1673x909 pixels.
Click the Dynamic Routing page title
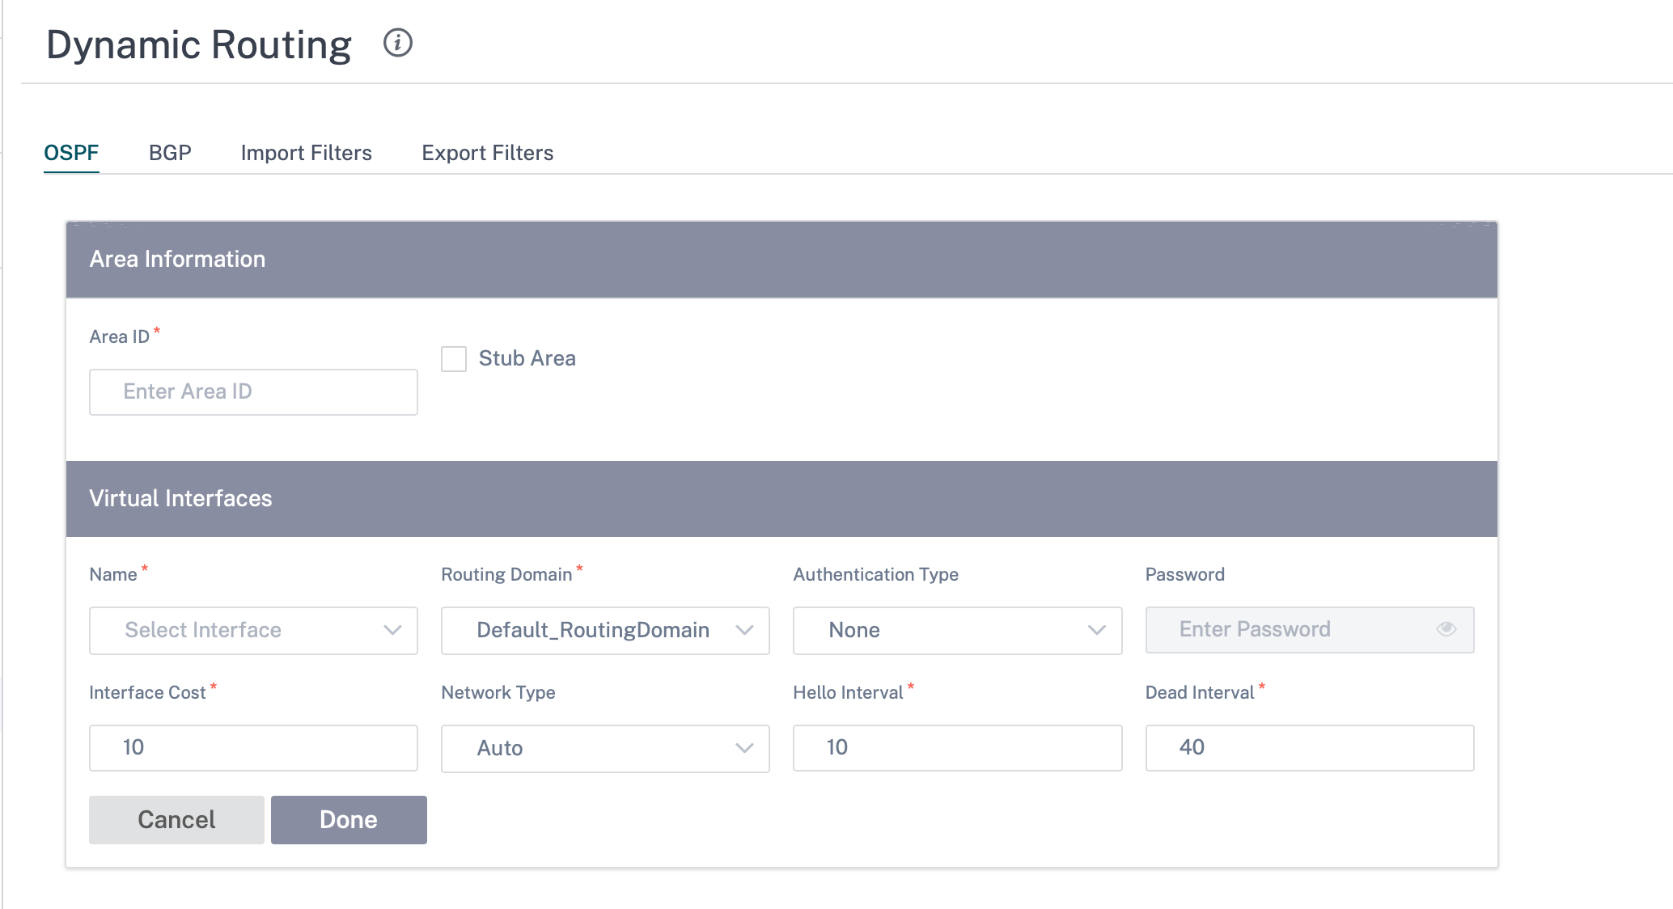point(199,44)
